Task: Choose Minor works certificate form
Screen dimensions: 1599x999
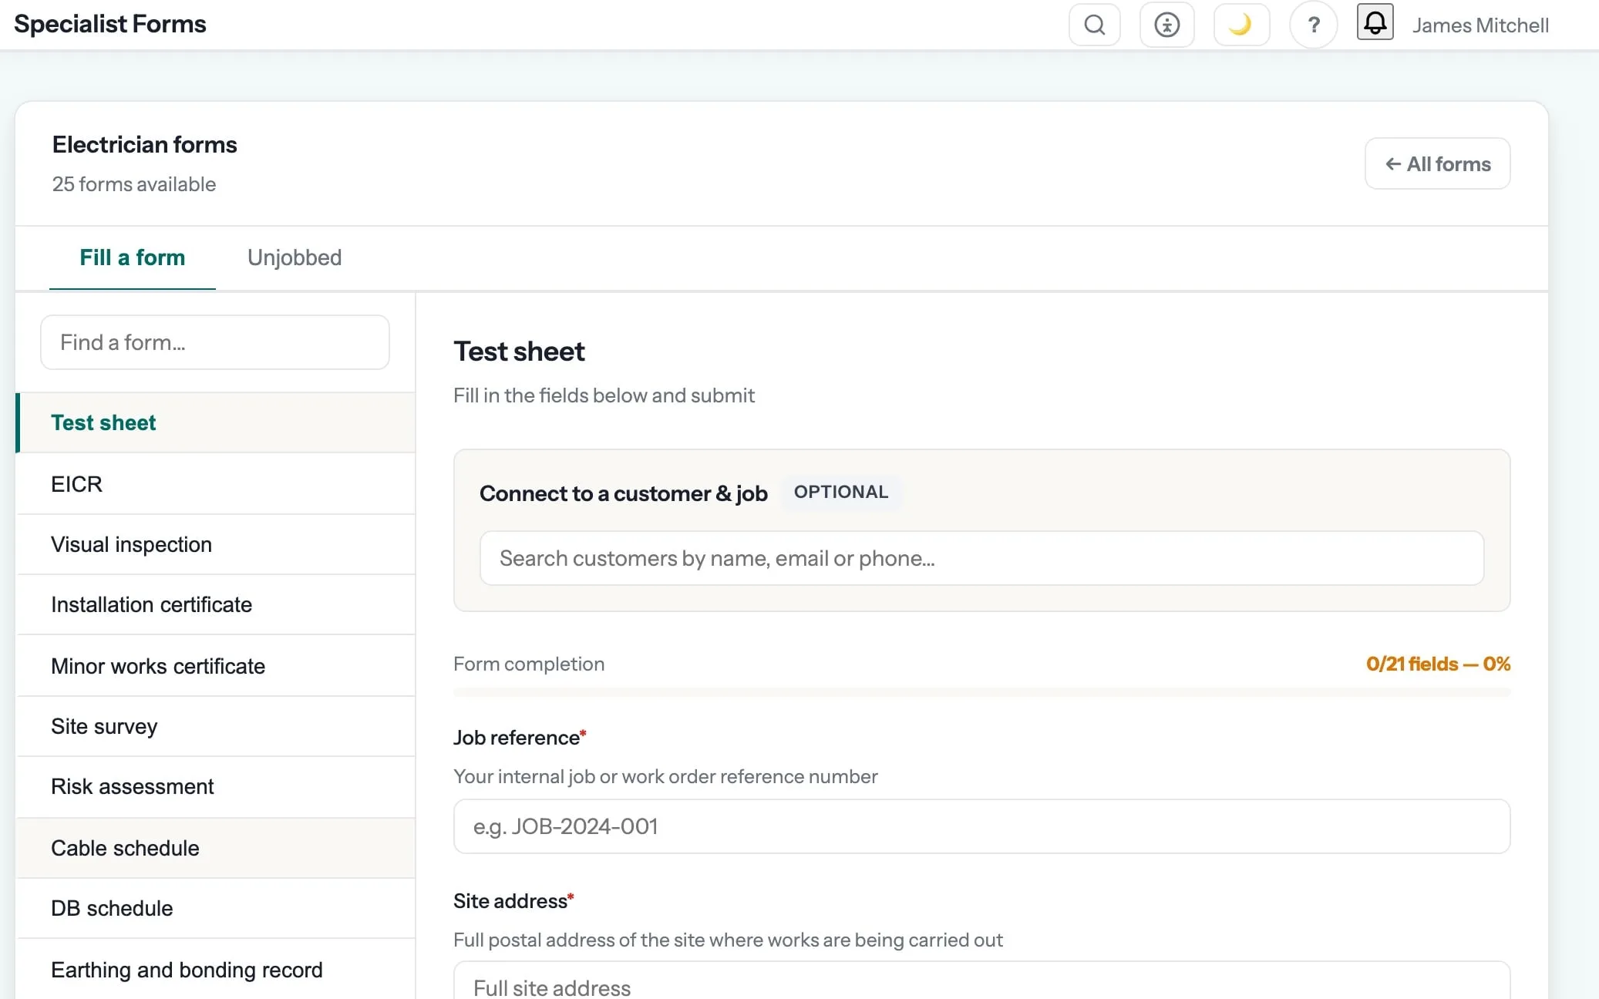Action: 216,666
